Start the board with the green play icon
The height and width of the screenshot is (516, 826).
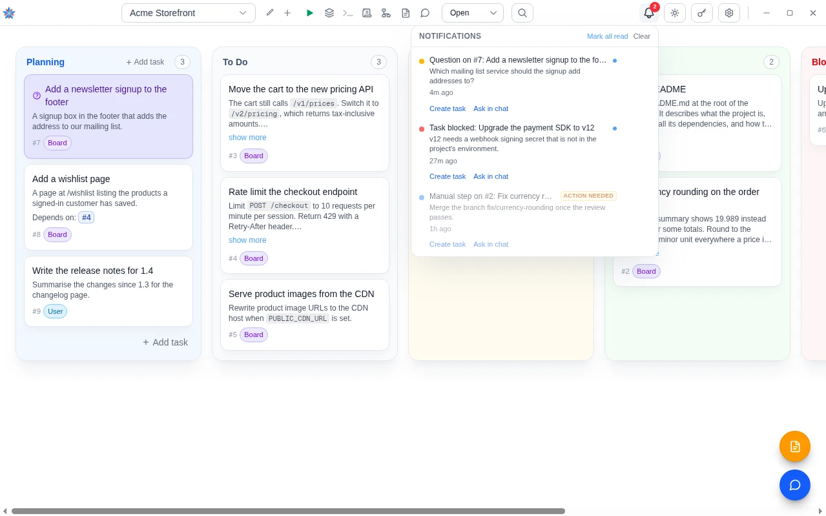[x=310, y=13]
